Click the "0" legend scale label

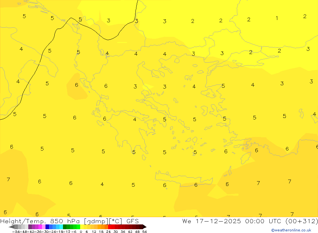[x=81, y=232]
